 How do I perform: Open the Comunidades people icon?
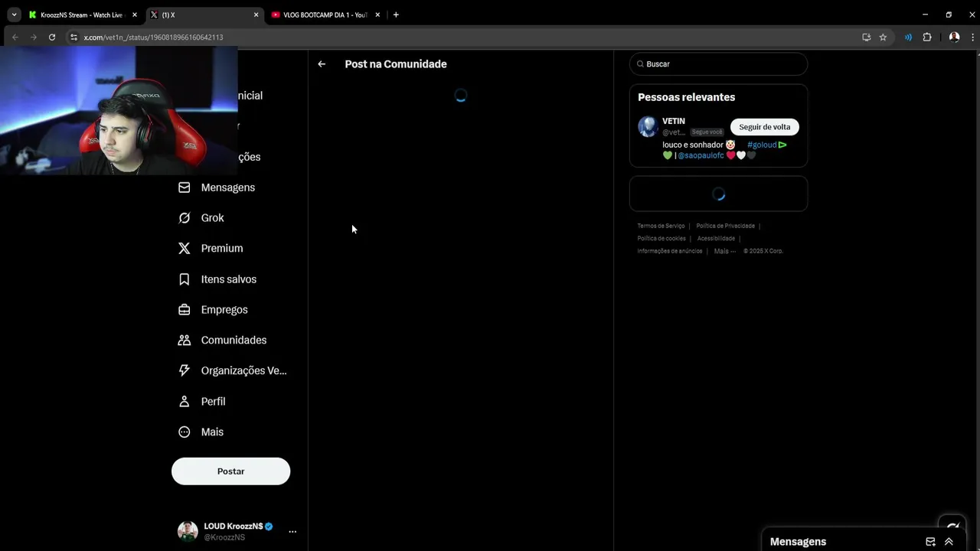click(x=184, y=341)
